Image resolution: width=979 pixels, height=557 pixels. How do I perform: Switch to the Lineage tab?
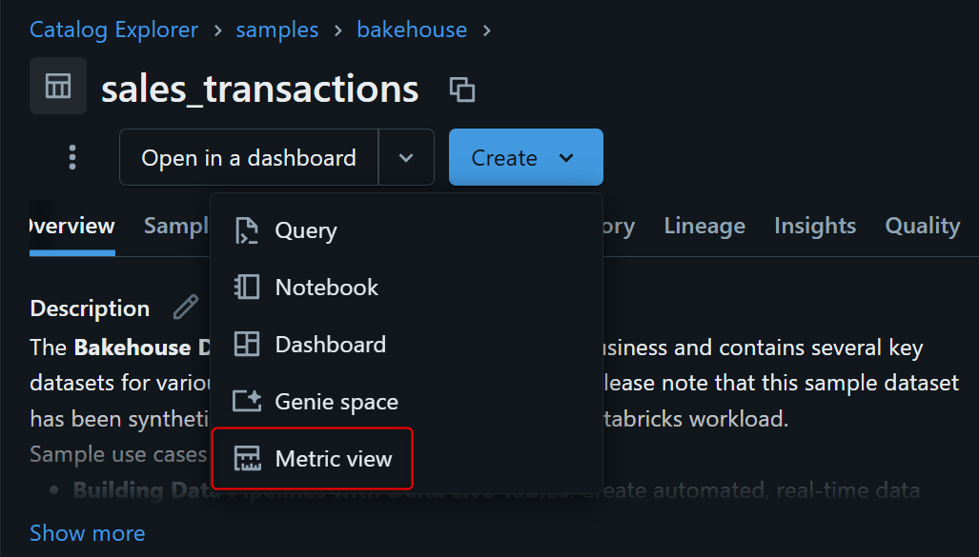pos(704,226)
